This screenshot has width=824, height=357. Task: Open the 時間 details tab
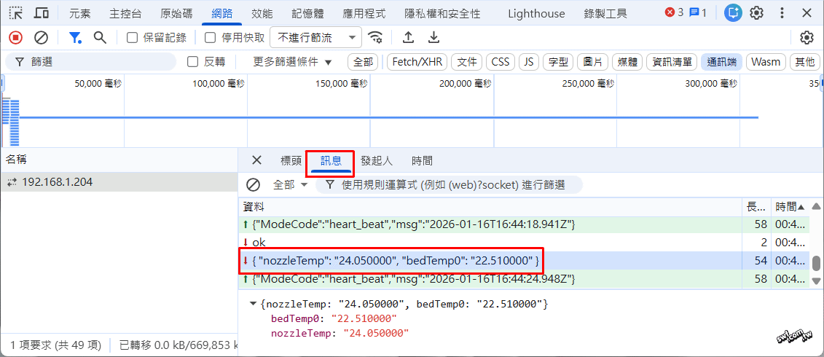tap(422, 161)
